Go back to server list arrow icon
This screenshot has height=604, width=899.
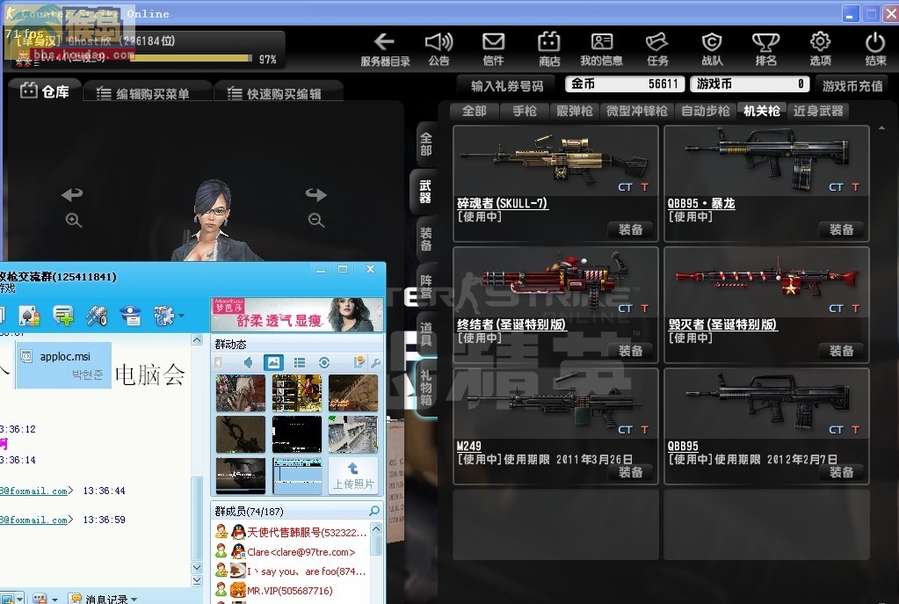click(x=384, y=41)
